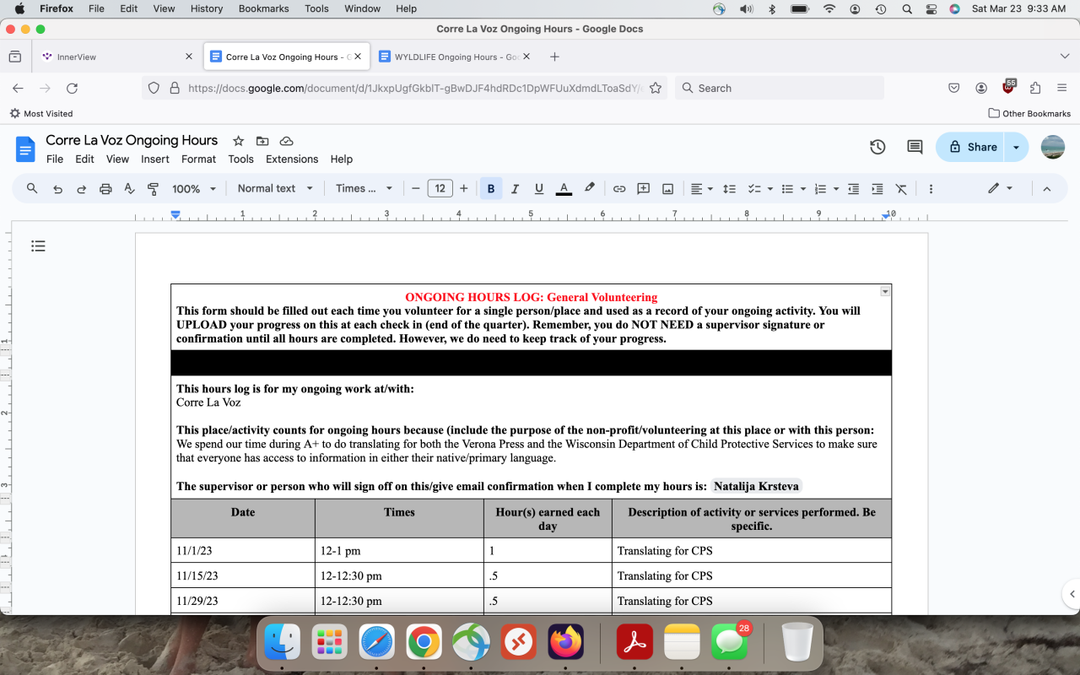Image resolution: width=1080 pixels, height=675 pixels.
Task: Insert a link with chain icon
Action: pos(619,188)
